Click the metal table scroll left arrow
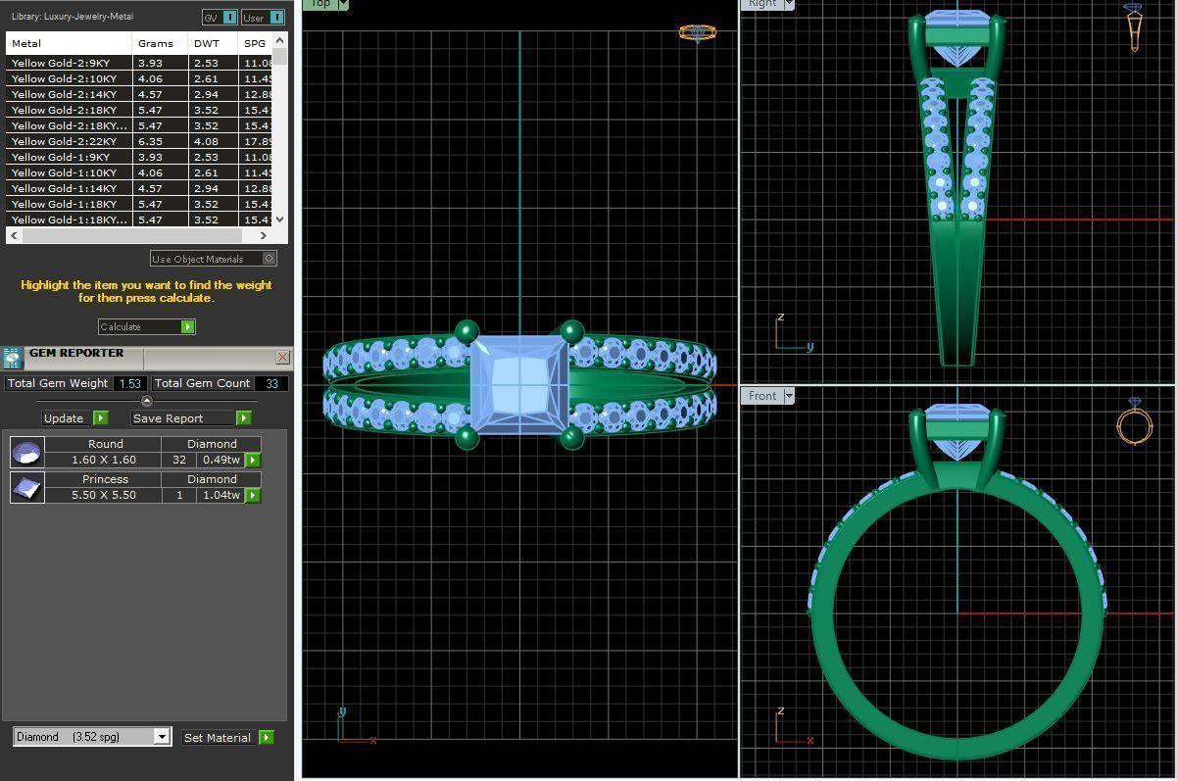The height and width of the screenshot is (781, 1177). point(14,235)
